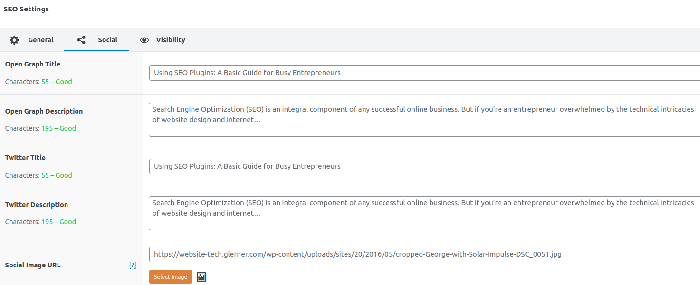This screenshot has height=285, width=700.
Task: Click the Open Graph Description label
Action: tap(44, 111)
